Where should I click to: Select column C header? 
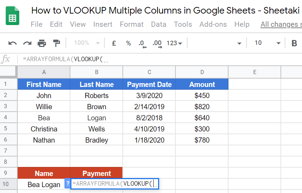click(149, 72)
